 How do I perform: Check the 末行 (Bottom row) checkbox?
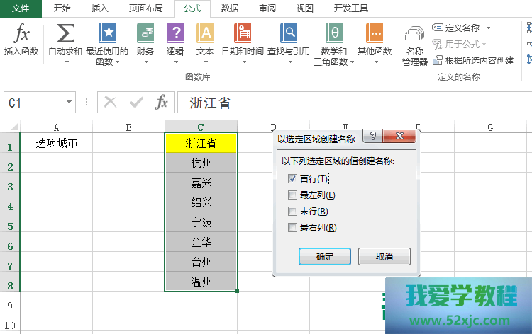292,212
